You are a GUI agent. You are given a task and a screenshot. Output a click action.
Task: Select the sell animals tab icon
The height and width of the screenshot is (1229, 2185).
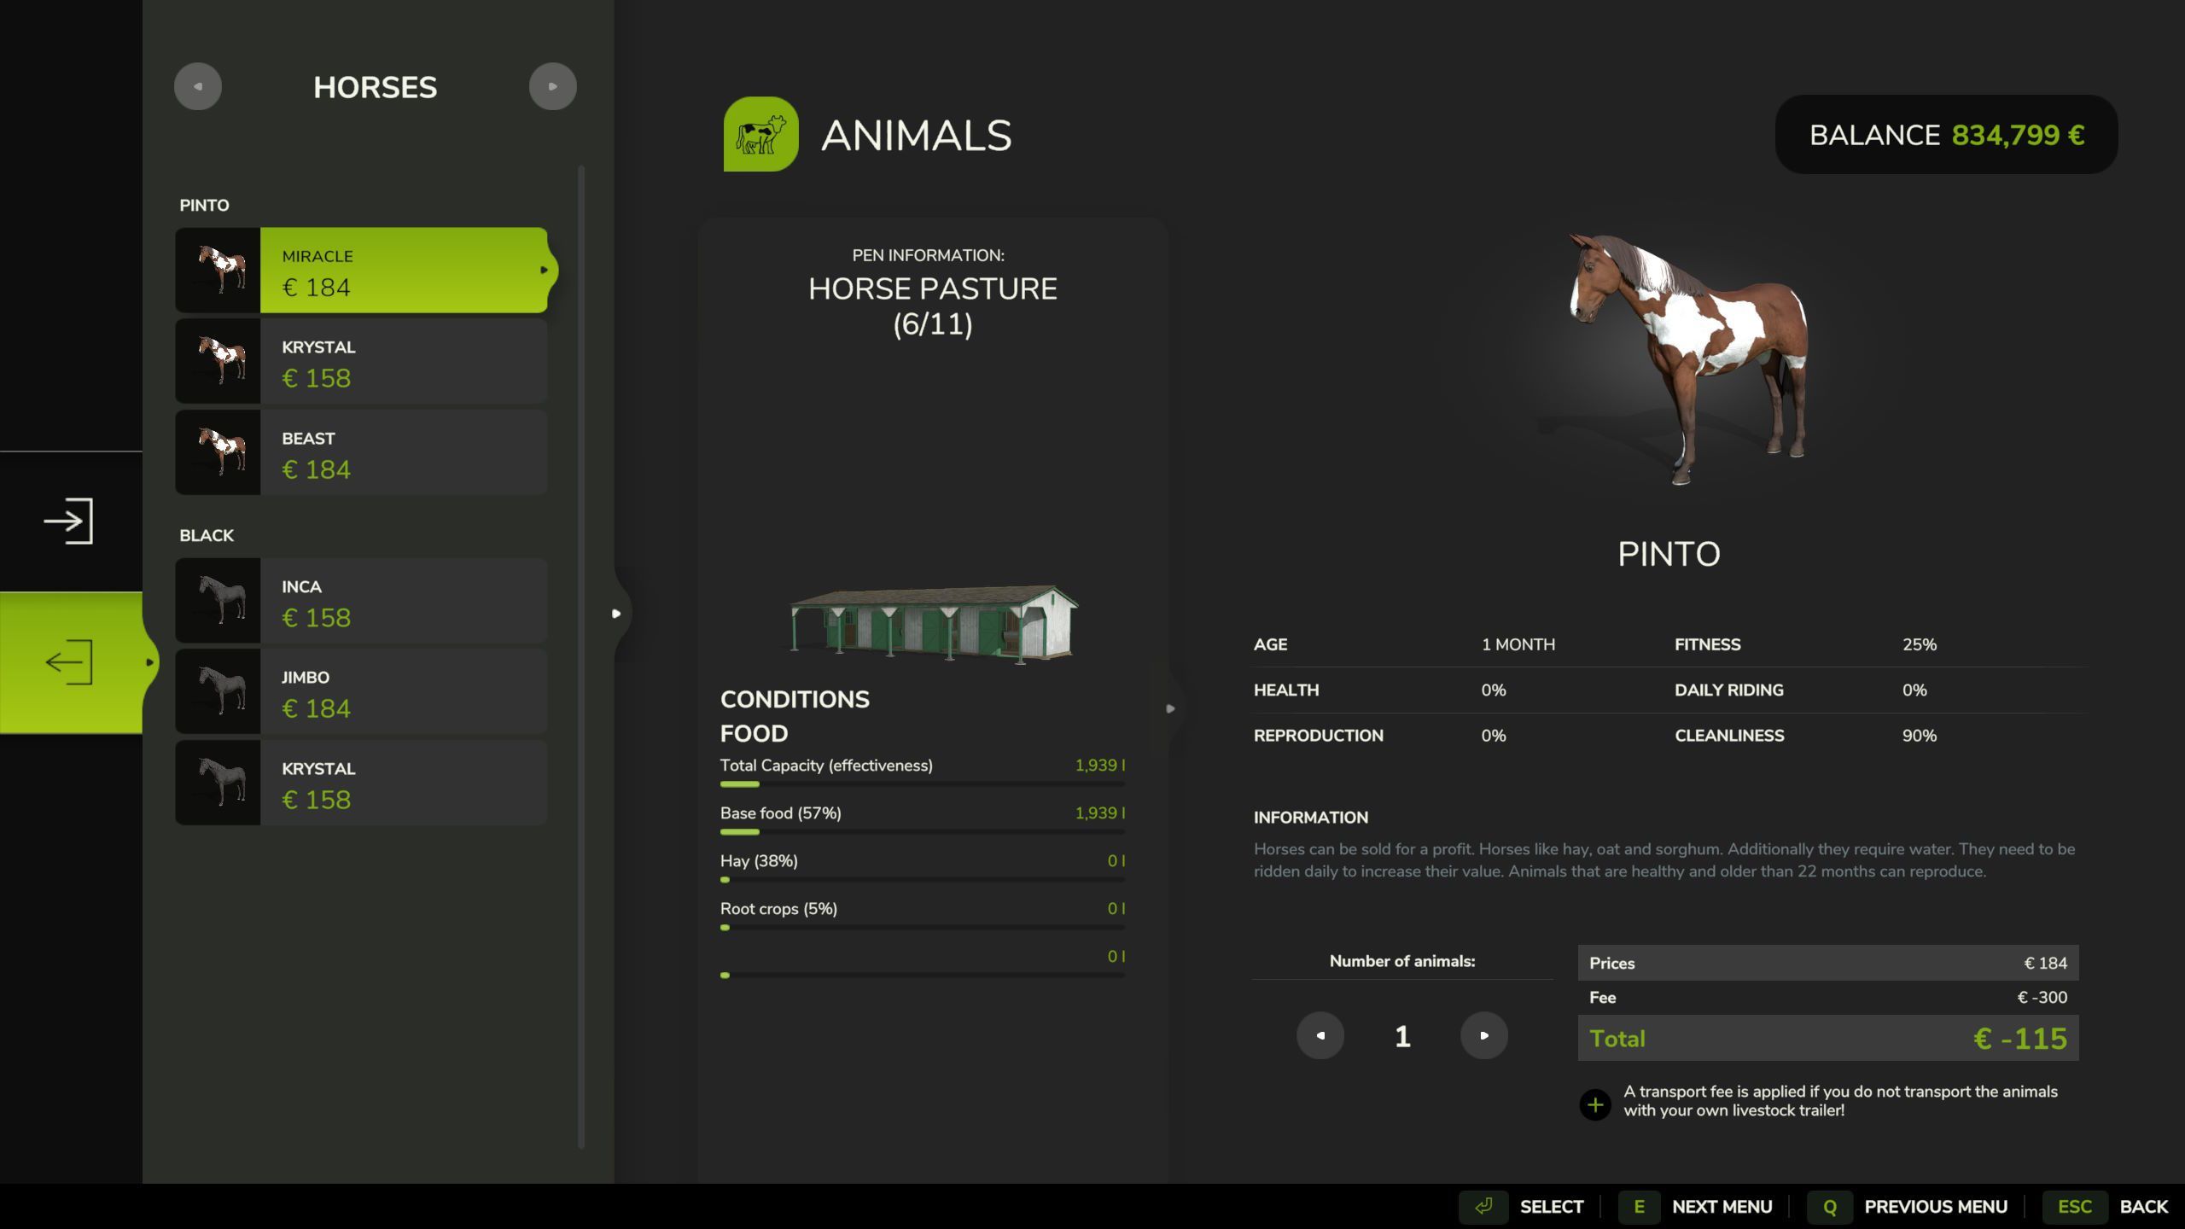tap(68, 662)
